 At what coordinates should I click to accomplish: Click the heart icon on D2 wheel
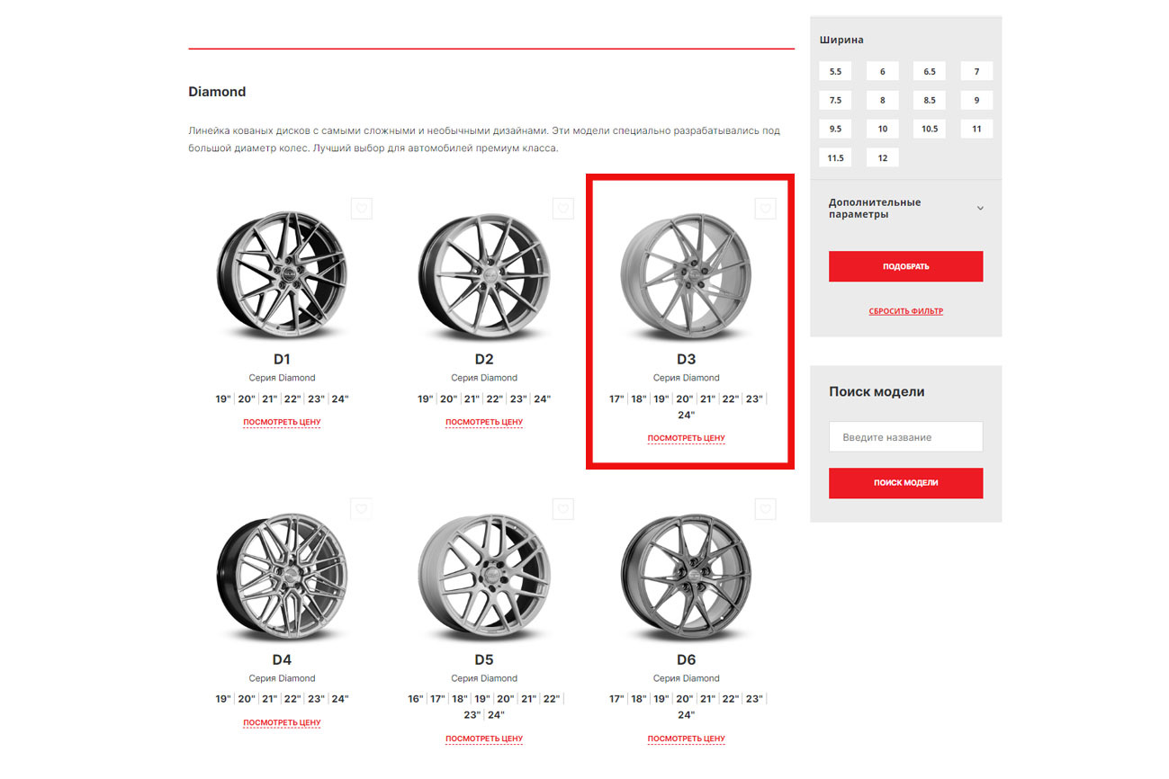pos(563,209)
